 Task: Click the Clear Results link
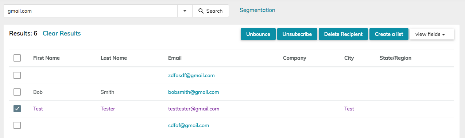point(62,33)
